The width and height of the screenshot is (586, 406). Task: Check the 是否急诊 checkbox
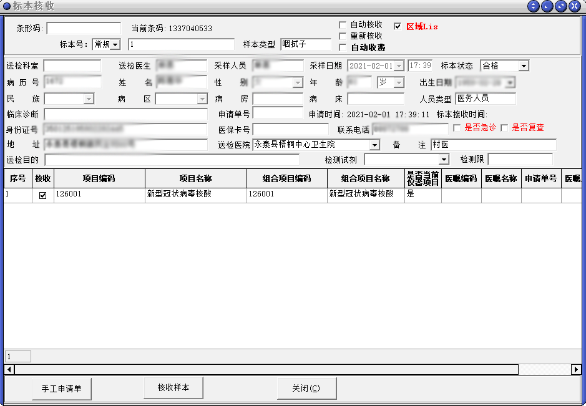pyautogui.click(x=457, y=128)
